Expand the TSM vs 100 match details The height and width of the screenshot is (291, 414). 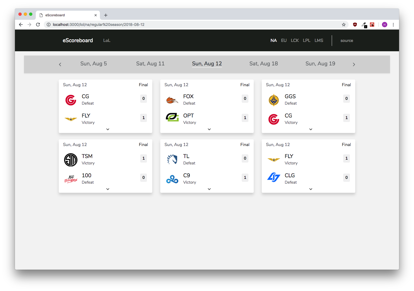(x=108, y=189)
